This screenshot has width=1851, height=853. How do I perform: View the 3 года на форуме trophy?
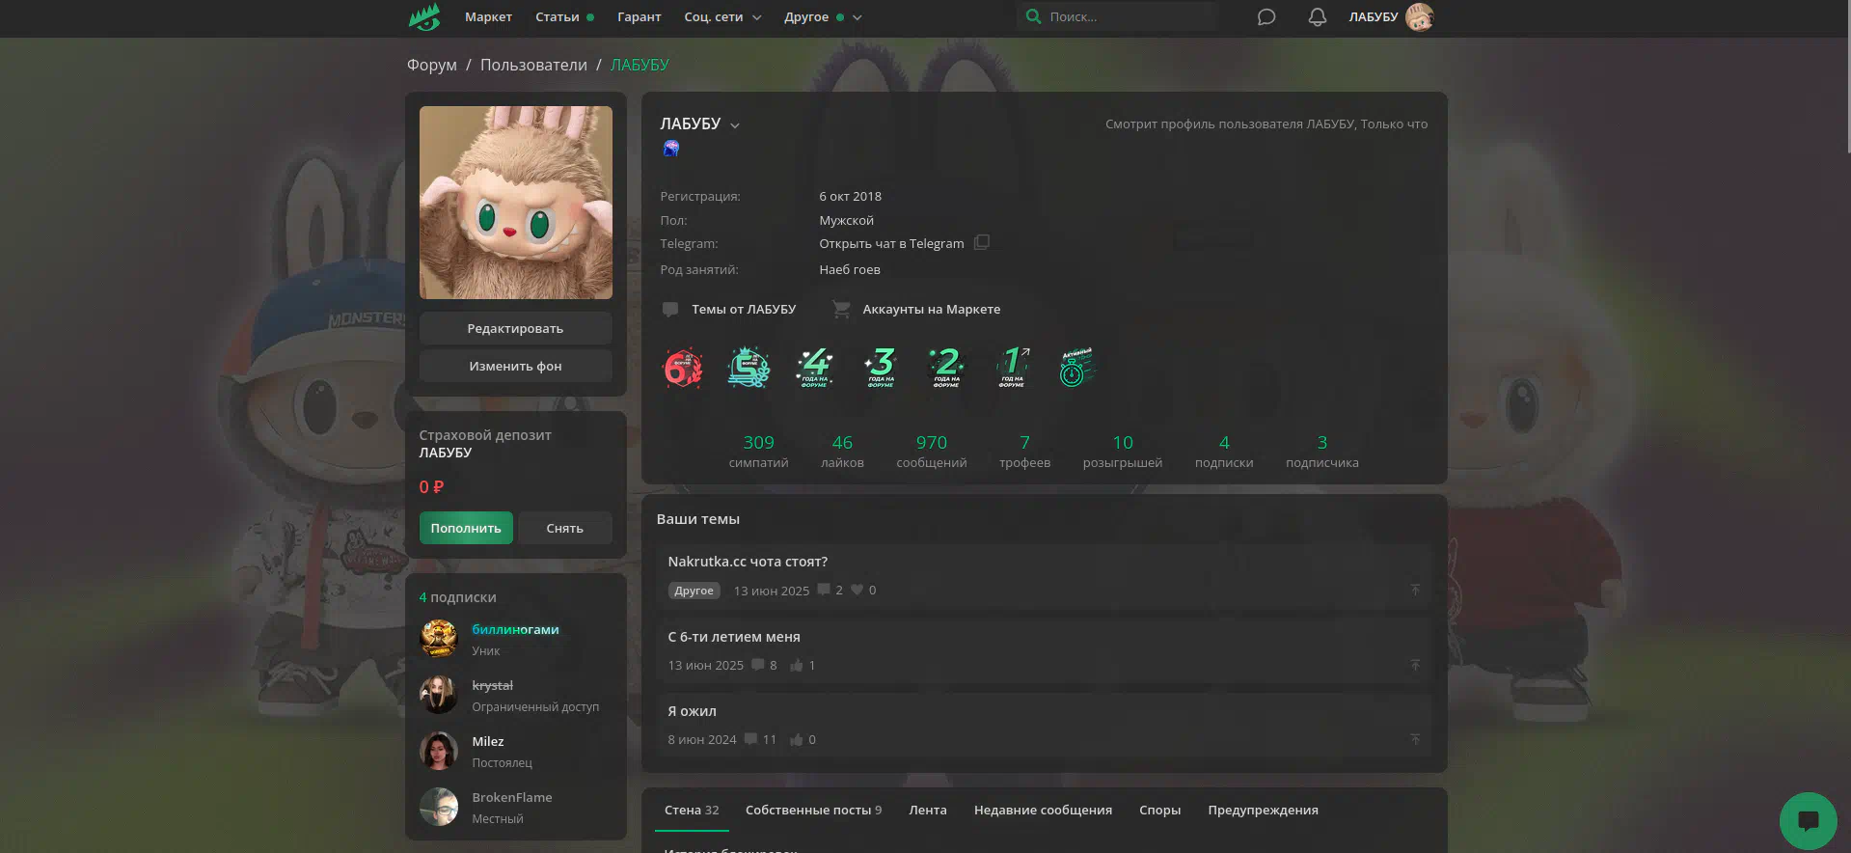tap(881, 368)
